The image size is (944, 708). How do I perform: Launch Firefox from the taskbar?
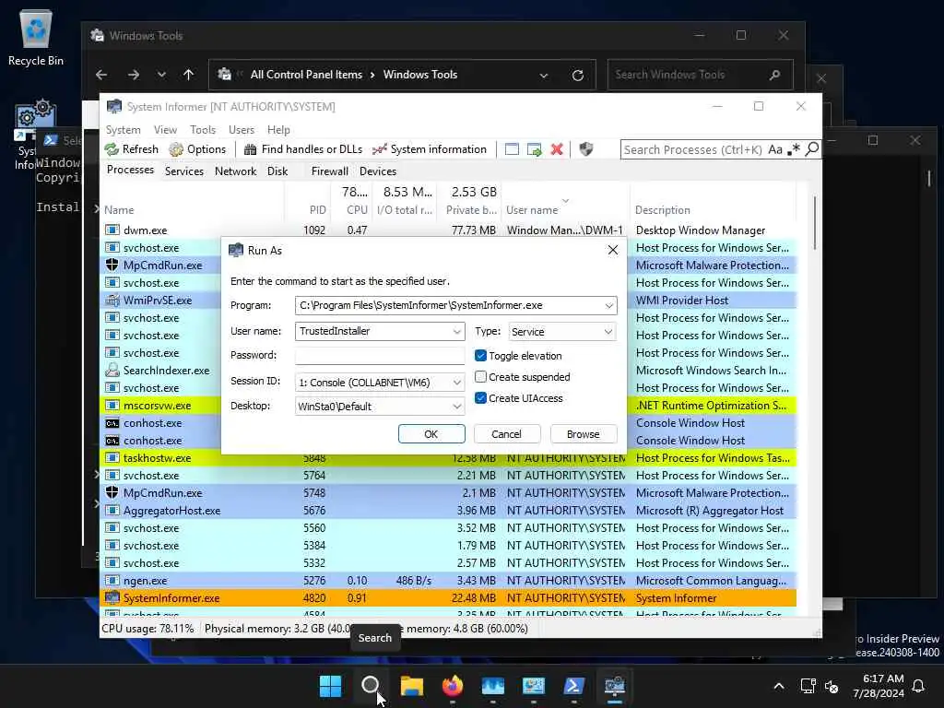[452, 686]
